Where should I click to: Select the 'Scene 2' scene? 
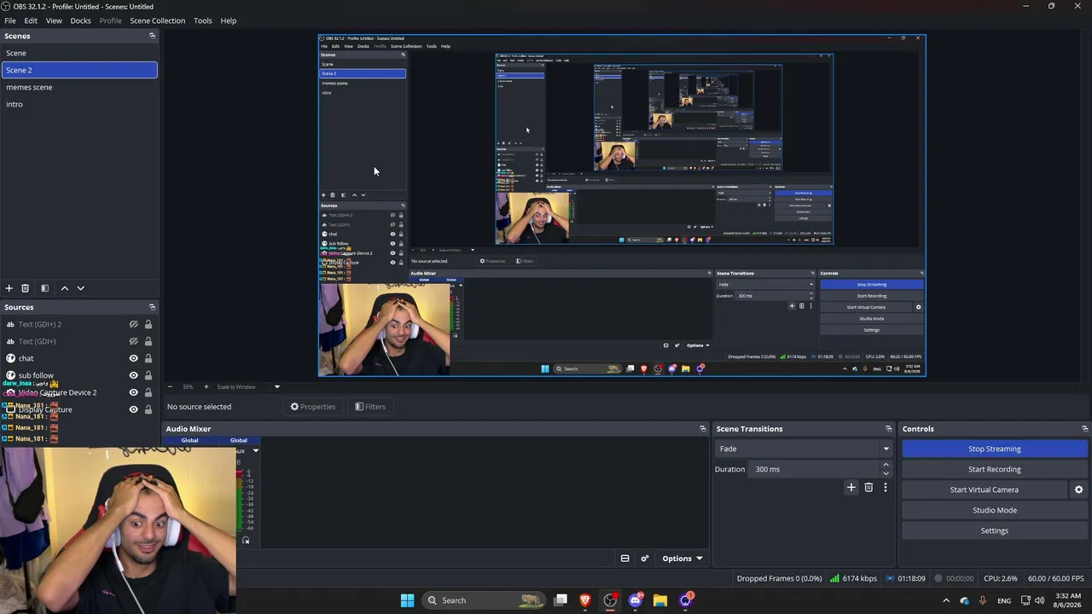tap(79, 70)
